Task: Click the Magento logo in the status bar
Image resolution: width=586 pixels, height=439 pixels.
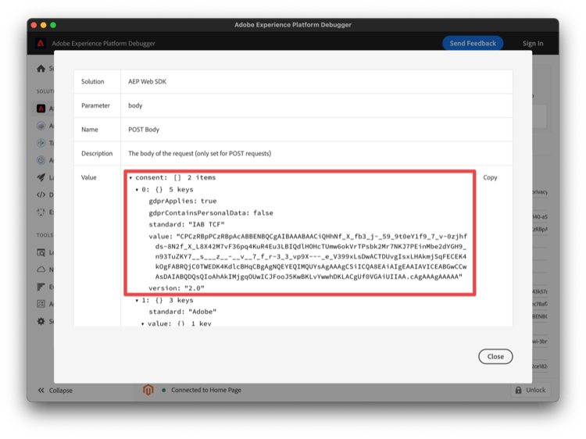Action: point(148,390)
